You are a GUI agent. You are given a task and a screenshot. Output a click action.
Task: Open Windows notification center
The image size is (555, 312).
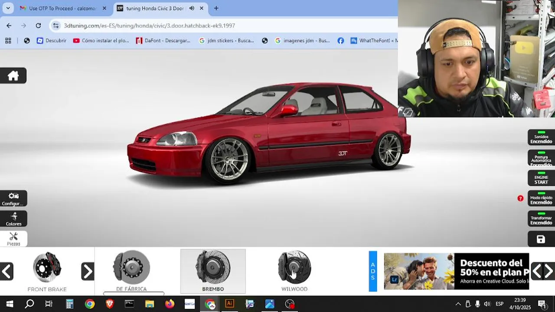pos(542,304)
